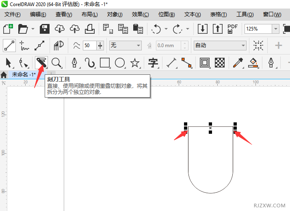Open the 文本(X) menu
This screenshot has width=290, height=211.
tap(193, 14)
